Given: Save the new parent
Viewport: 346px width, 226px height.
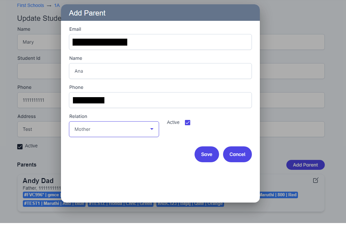Looking at the screenshot, I should click(206, 154).
